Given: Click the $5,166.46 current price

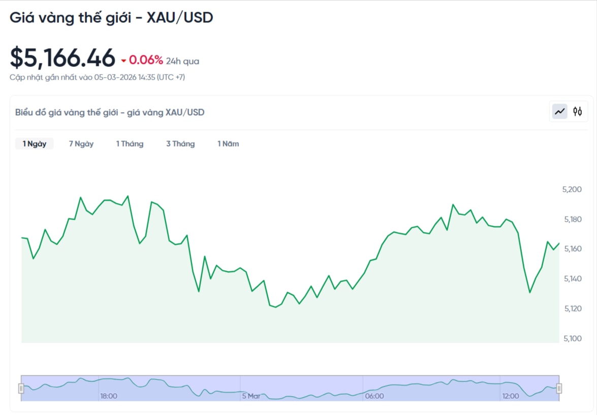Looking at the screenshot, I should (63, 58).
